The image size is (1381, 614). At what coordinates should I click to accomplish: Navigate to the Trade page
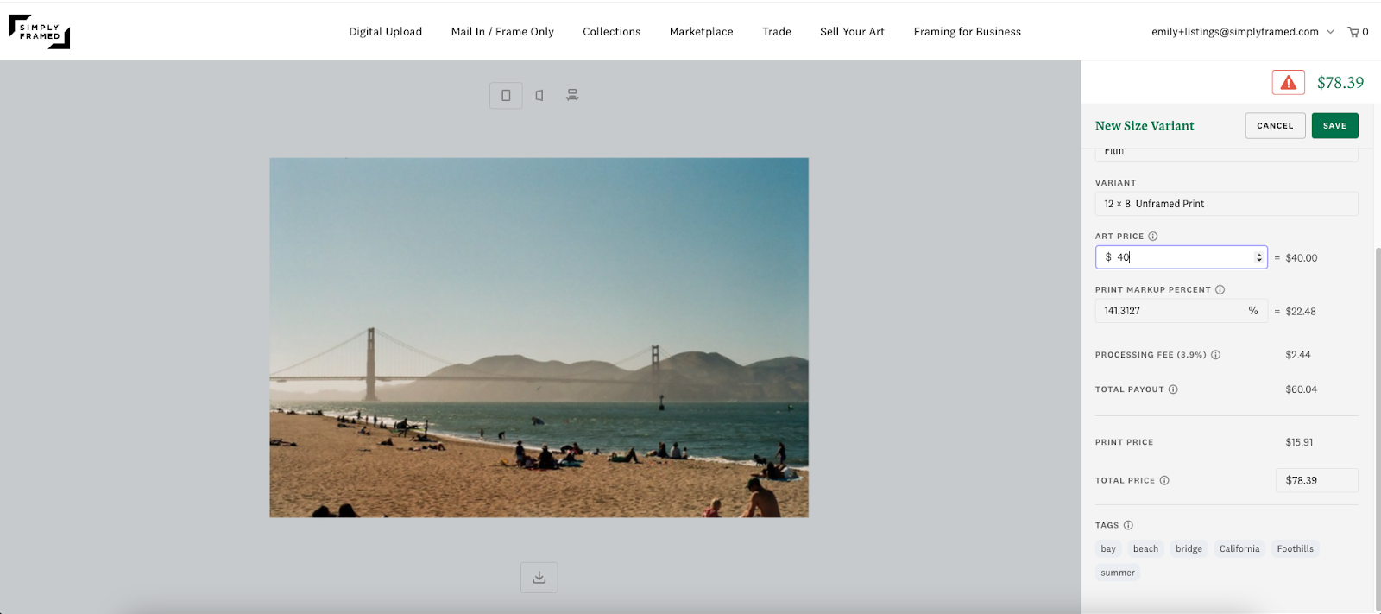(x=777, y=32)
